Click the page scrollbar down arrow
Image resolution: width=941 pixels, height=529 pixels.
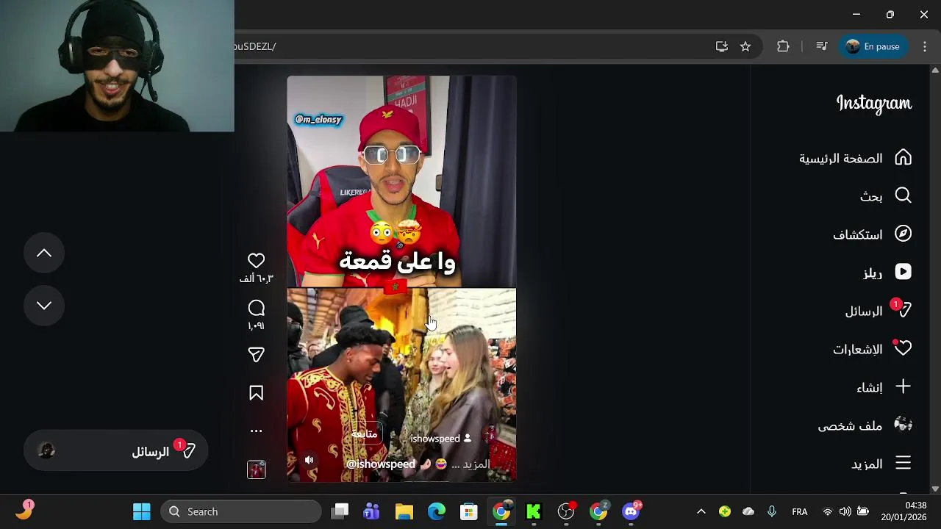coord(935,489)
